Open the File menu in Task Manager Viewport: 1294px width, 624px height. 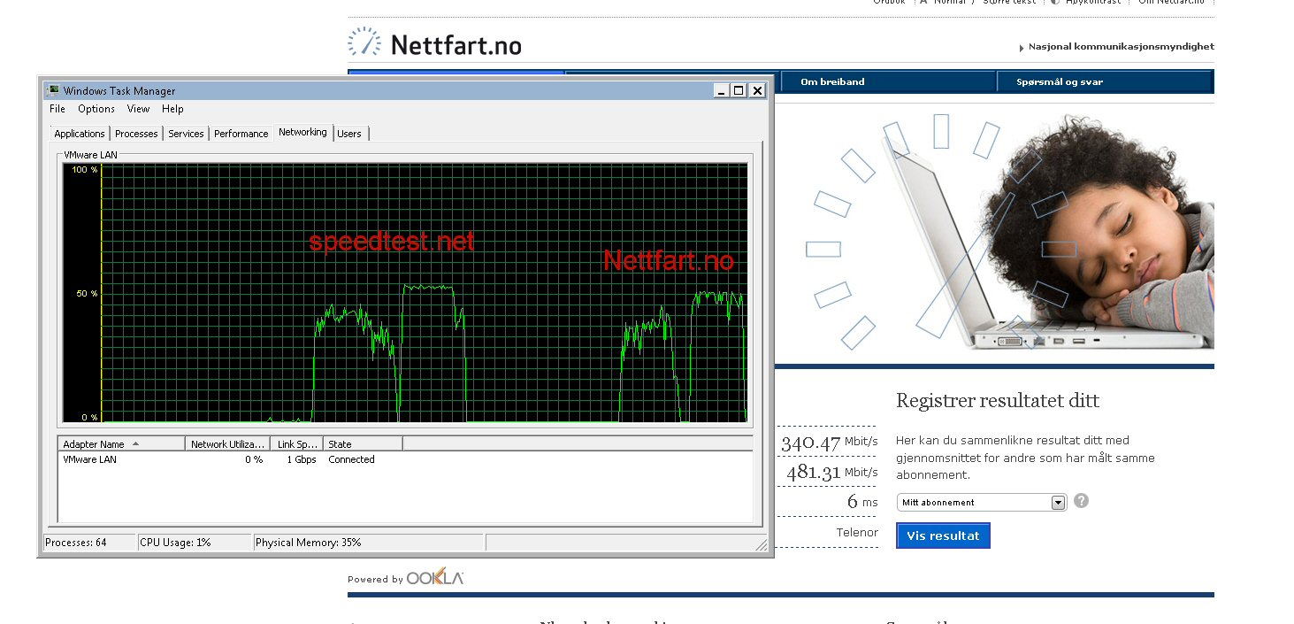[x=57, y=109]
